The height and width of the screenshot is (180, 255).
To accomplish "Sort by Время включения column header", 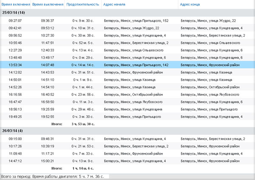I will [x=16, y=4].
